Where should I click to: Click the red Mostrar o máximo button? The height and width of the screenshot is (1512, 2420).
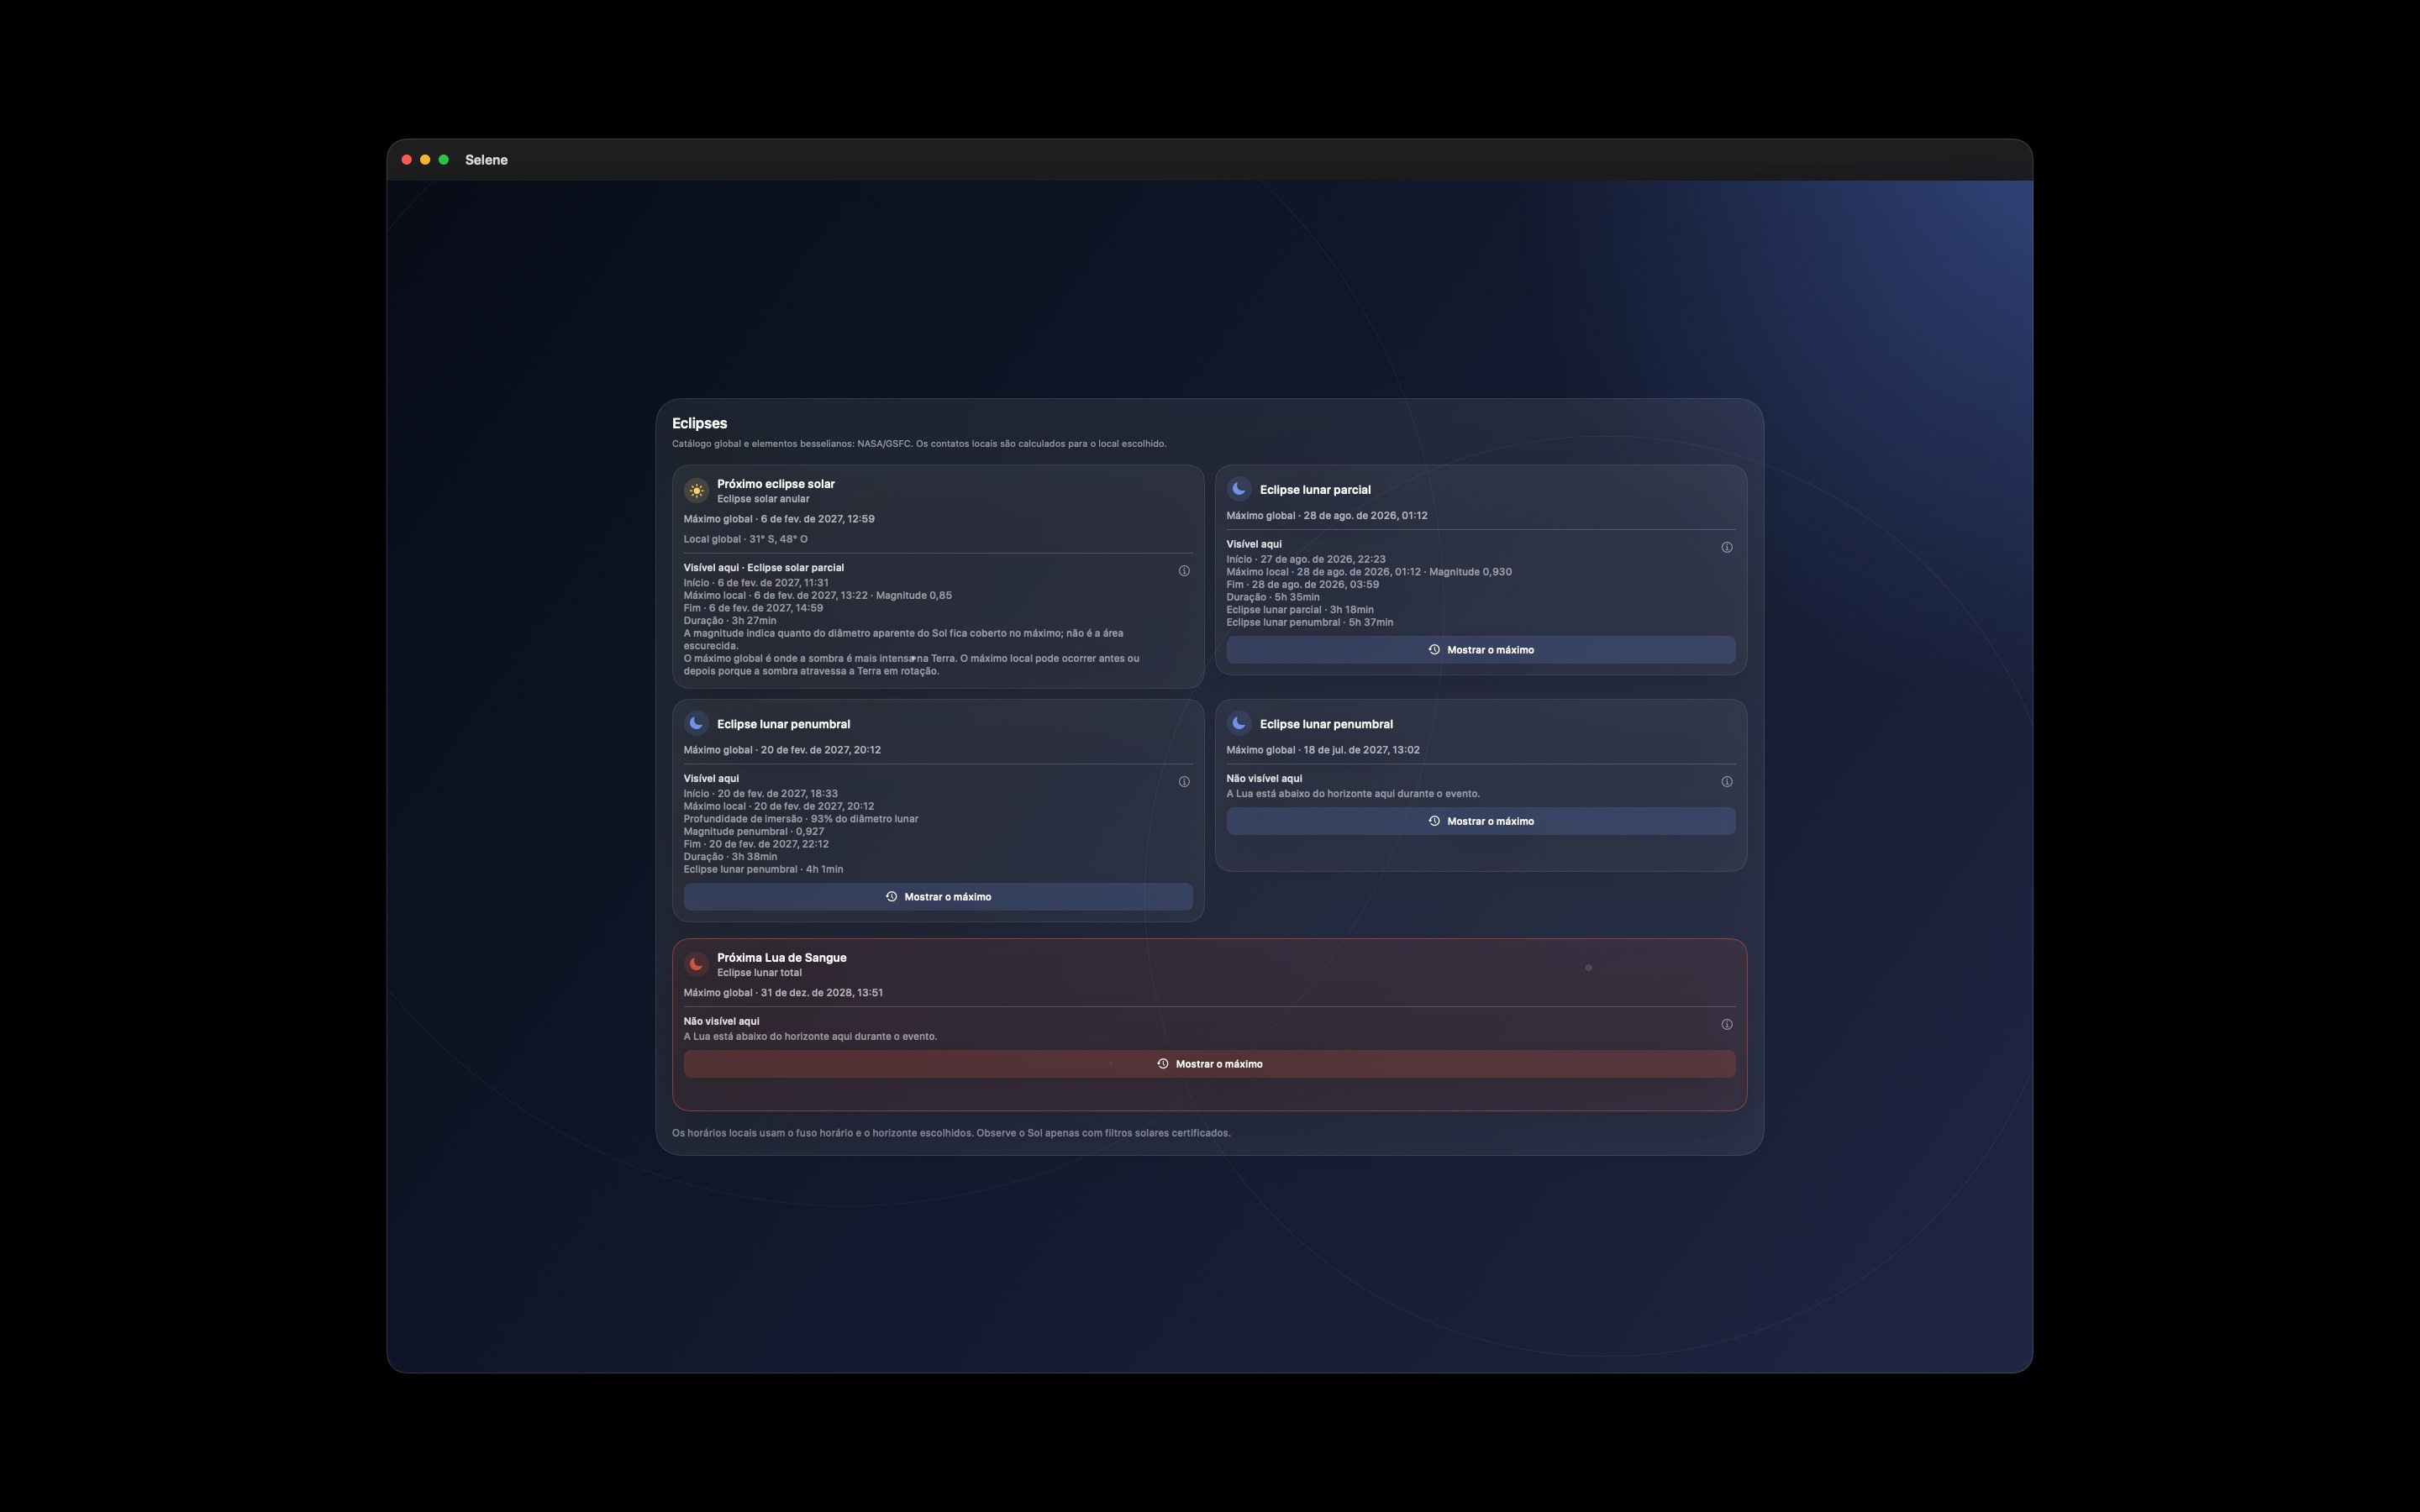coord(1210,1064)
